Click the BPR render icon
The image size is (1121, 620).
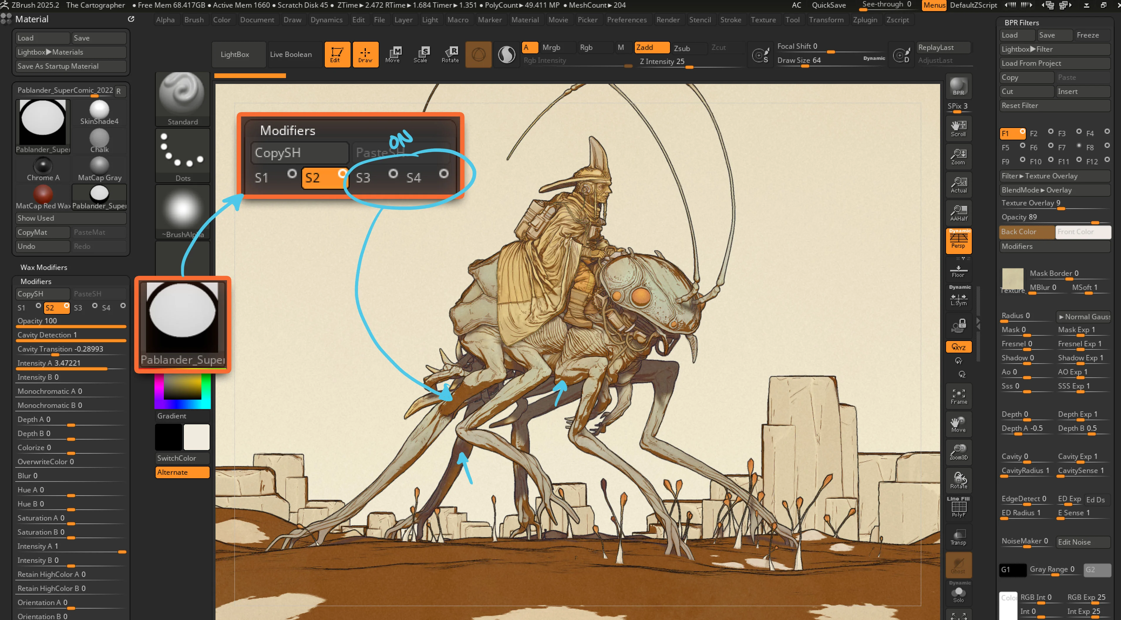tap(958, 87)
